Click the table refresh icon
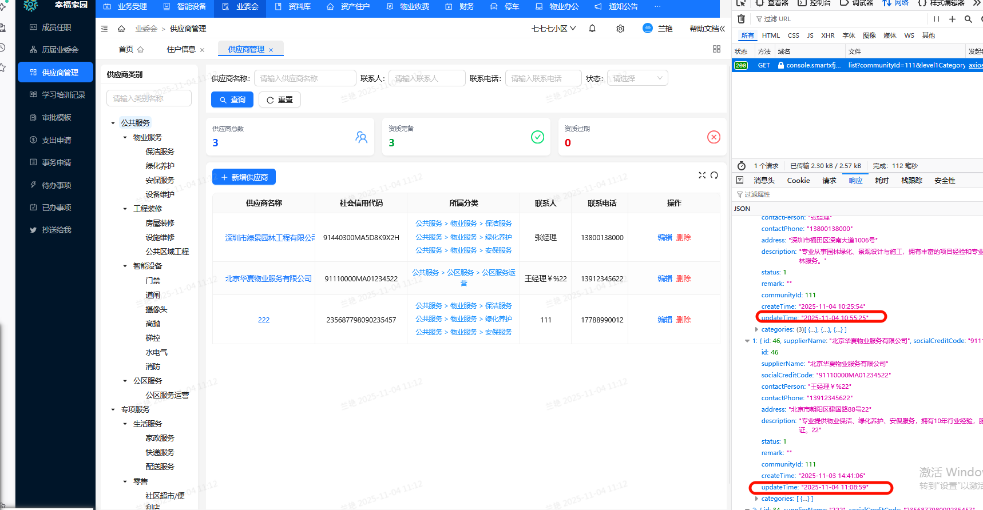Image resolution: width=983 pixels, height=510 pixels. [714, 176]
